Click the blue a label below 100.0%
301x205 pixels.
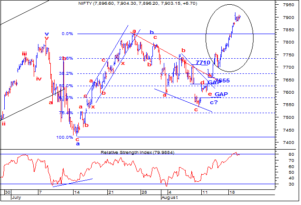point(78,144)
